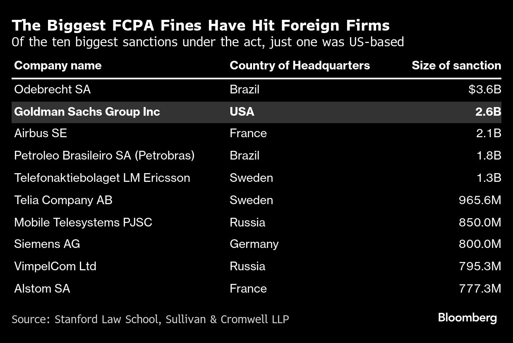Viewport: 513px width, 343px height.
Task: Click the Odebrecht SA company name
Action: [x=52, y=89]
